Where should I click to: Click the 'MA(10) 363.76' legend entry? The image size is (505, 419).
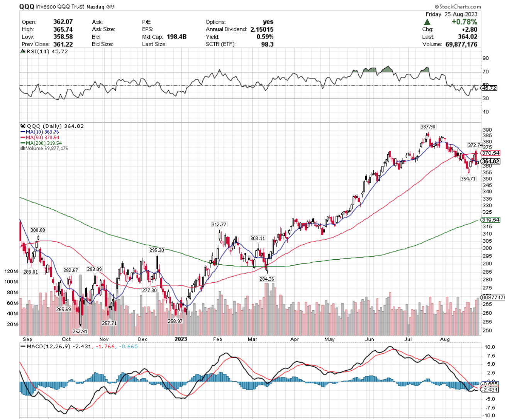click(42, 132)
